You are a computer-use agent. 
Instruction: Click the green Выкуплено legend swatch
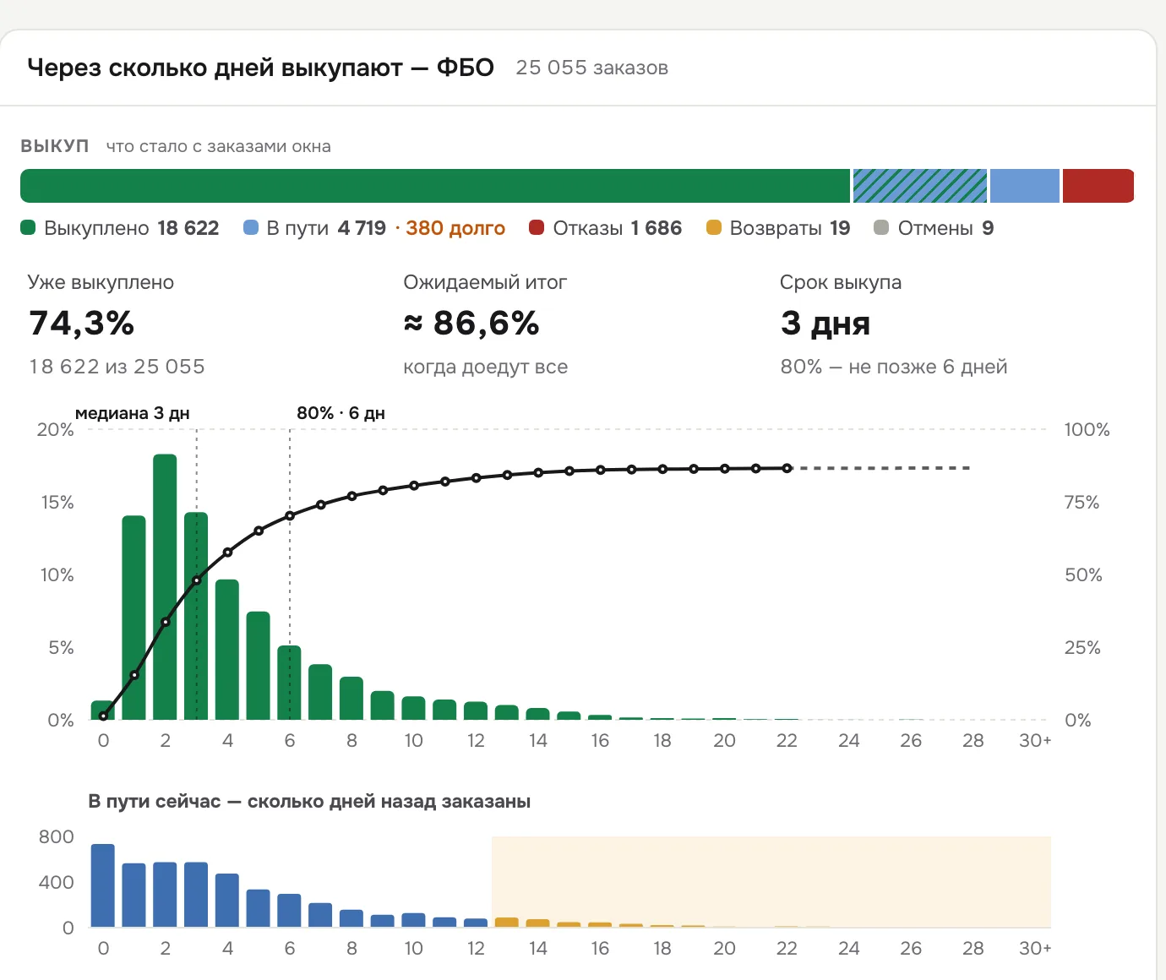pos(28,227)
